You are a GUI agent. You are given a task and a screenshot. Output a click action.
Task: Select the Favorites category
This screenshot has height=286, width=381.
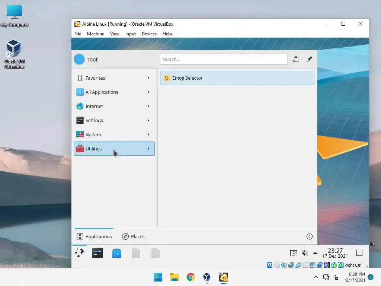[x=114, y=78]
